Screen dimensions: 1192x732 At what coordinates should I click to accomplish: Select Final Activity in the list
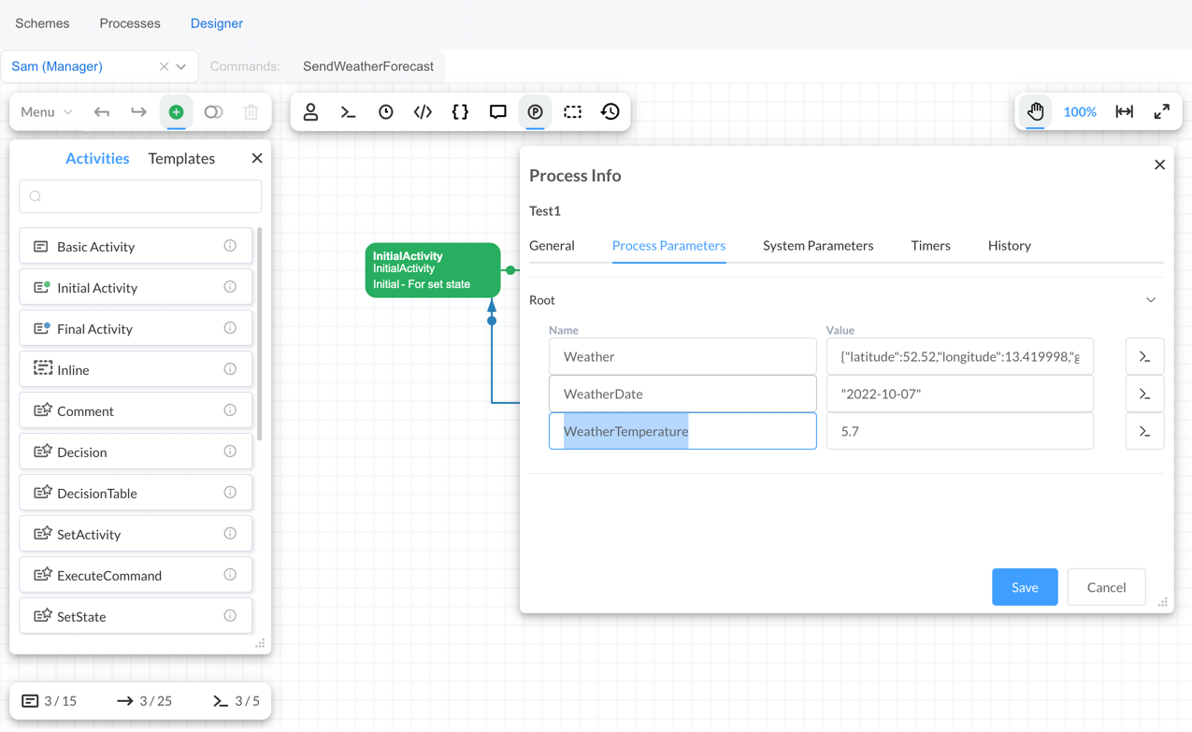(x=136, y=329)
